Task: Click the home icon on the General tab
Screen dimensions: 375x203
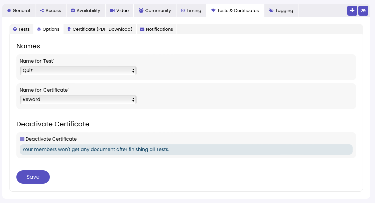Action: coord(9,10)
